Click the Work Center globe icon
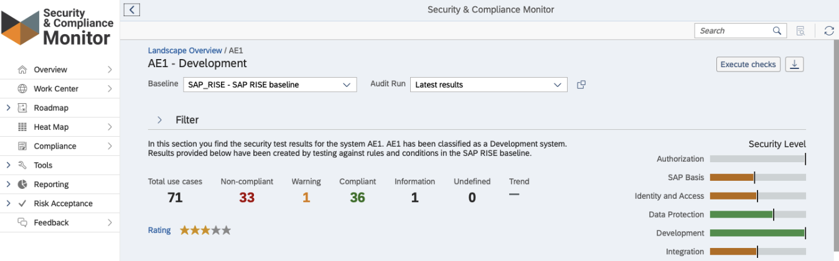 click(x=22, y=88)
